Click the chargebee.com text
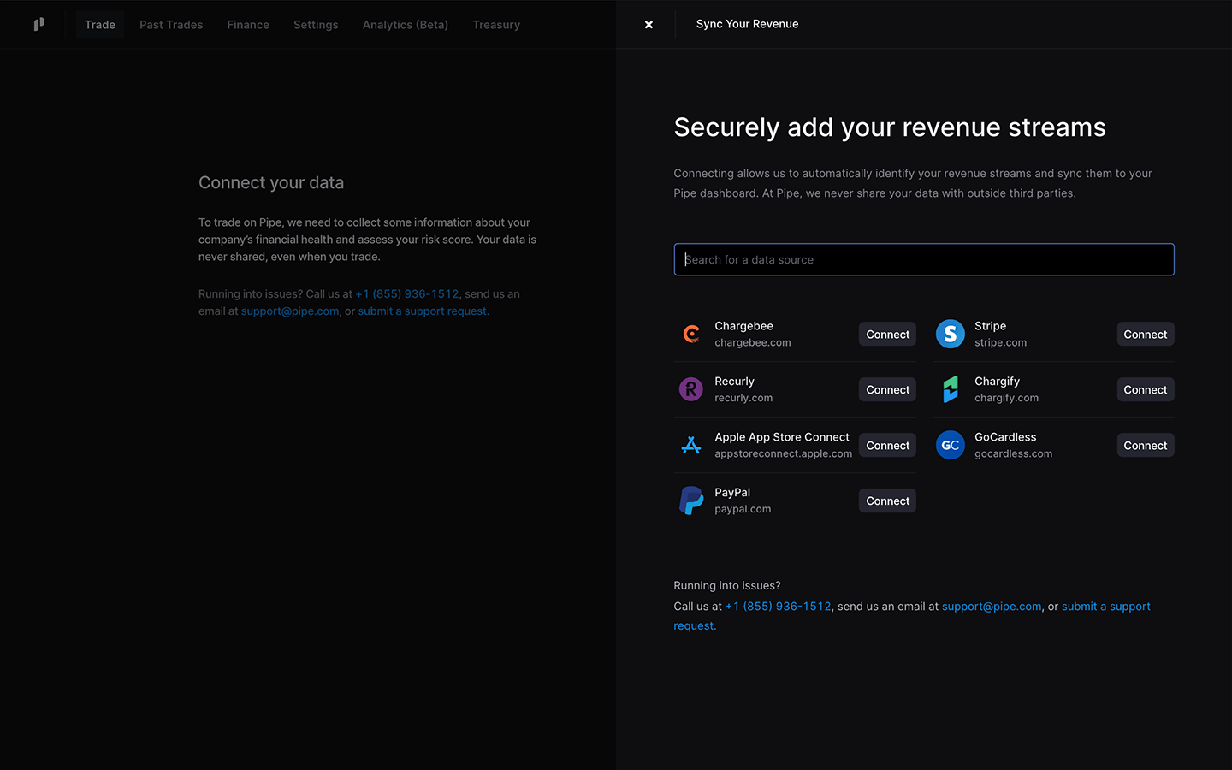Screen dimensions: 1232x770 (x=753, y=342)
